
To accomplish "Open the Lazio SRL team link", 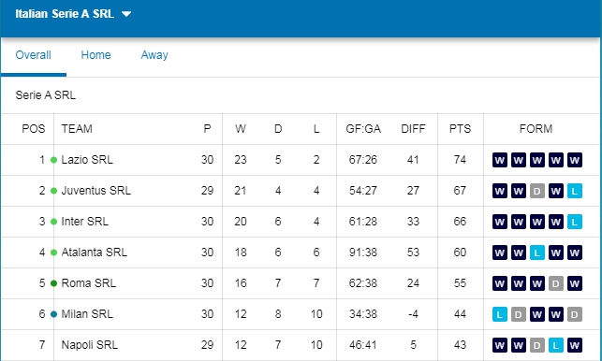I will click(87, 160).
